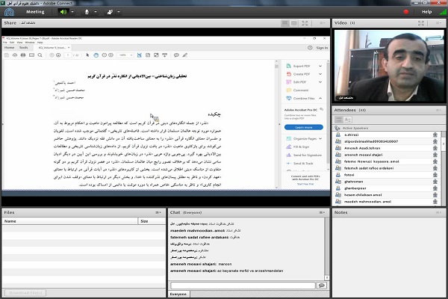The height and width of the screenshot is (299, 448).
Task: Open the Chat pod options menu
Action: [x=322, y=212]
